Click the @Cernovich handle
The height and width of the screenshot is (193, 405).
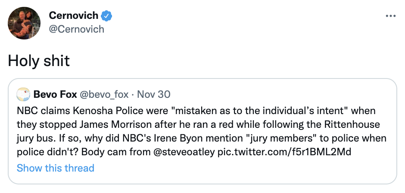[x=76, y=29]
